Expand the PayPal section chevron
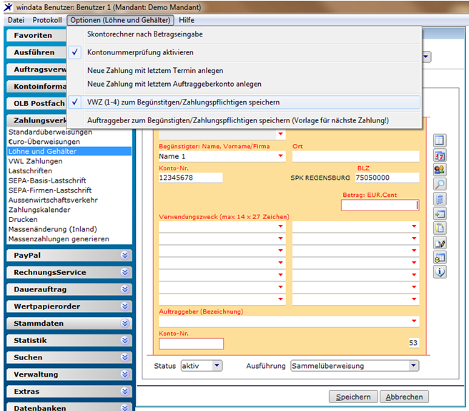This screenshot has height=411, width=469. 124,255
